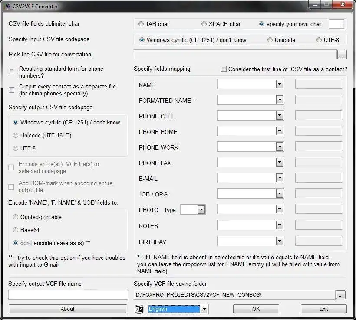Browse for VCF file saving folder

(x=340, y=295)
